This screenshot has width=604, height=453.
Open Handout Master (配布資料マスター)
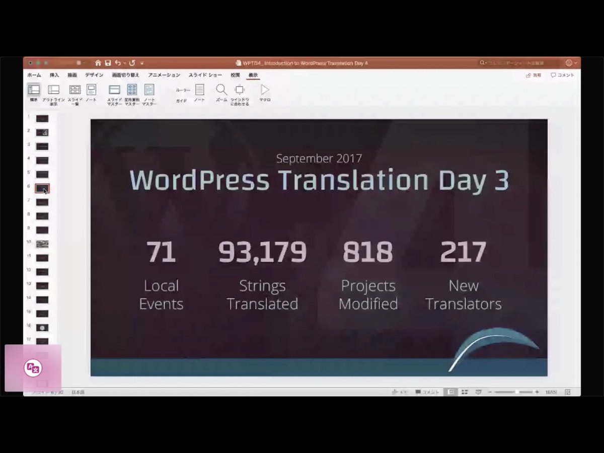[132, 90]
